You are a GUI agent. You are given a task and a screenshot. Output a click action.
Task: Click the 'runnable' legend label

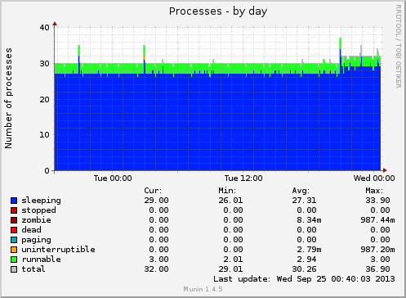click(42, 260)
